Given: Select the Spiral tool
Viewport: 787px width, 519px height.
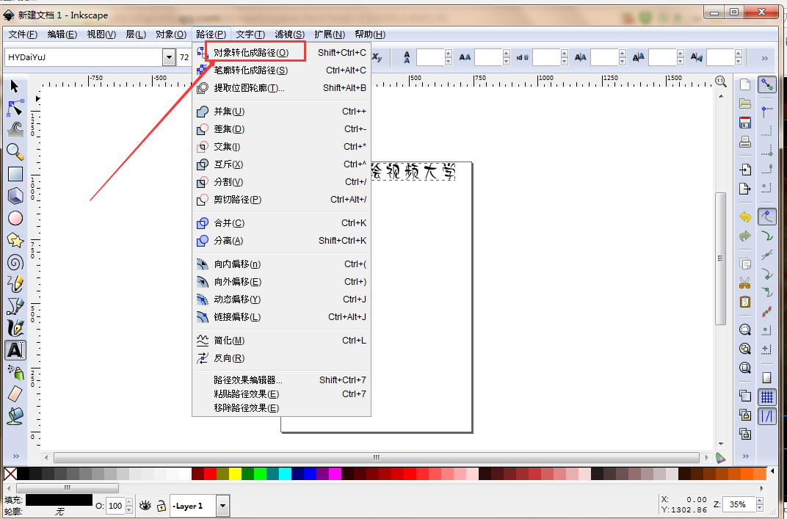Looking at the screenshot, I should pos(15,262).
